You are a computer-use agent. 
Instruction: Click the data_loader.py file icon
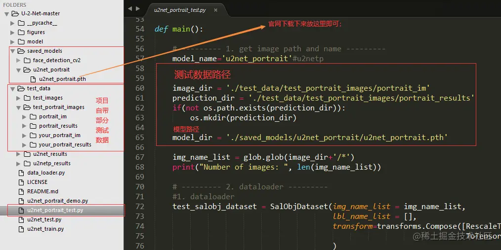pyautogui.click(x=21, y=173)
